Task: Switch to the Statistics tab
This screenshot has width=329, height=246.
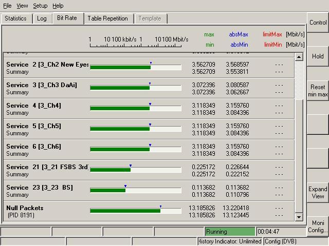Action: tap(15, 18)
